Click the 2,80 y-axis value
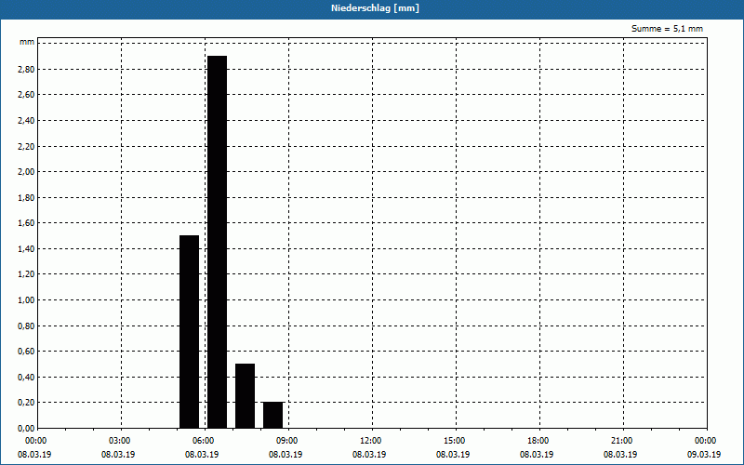 (26, 69)
